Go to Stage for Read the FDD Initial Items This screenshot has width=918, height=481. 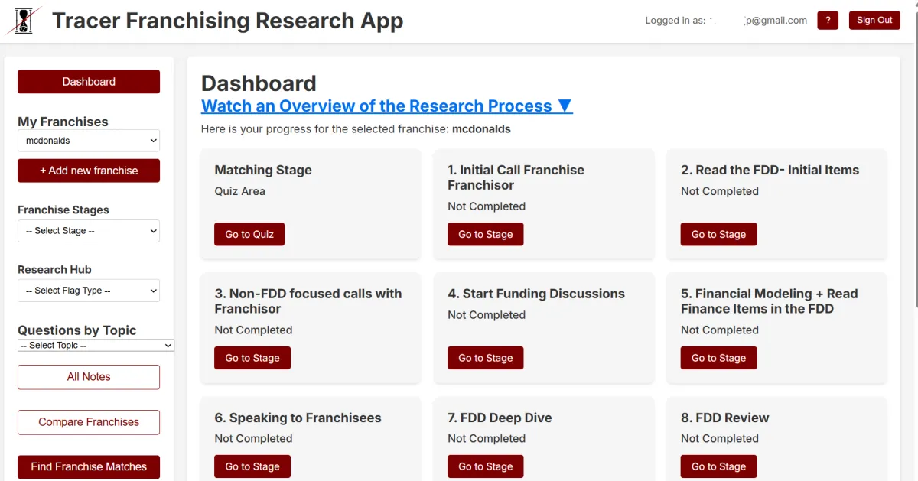pyautogui.click(x=718, y=235)
